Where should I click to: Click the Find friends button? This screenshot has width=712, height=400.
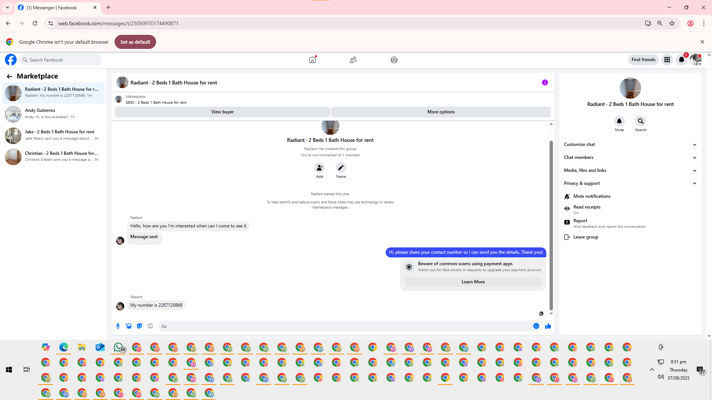click(643, 60)
